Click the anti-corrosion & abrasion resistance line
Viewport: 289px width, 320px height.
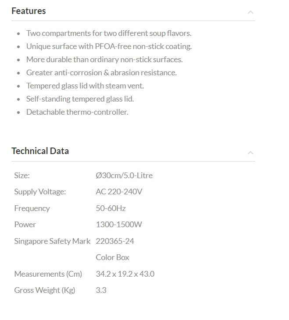101,73
